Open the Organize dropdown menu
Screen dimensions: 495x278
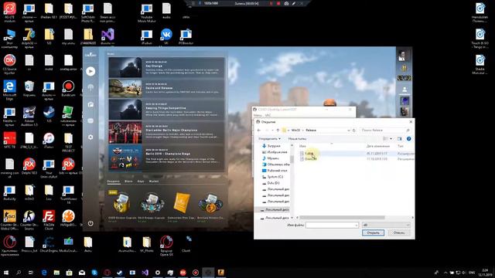pos(269,139)
